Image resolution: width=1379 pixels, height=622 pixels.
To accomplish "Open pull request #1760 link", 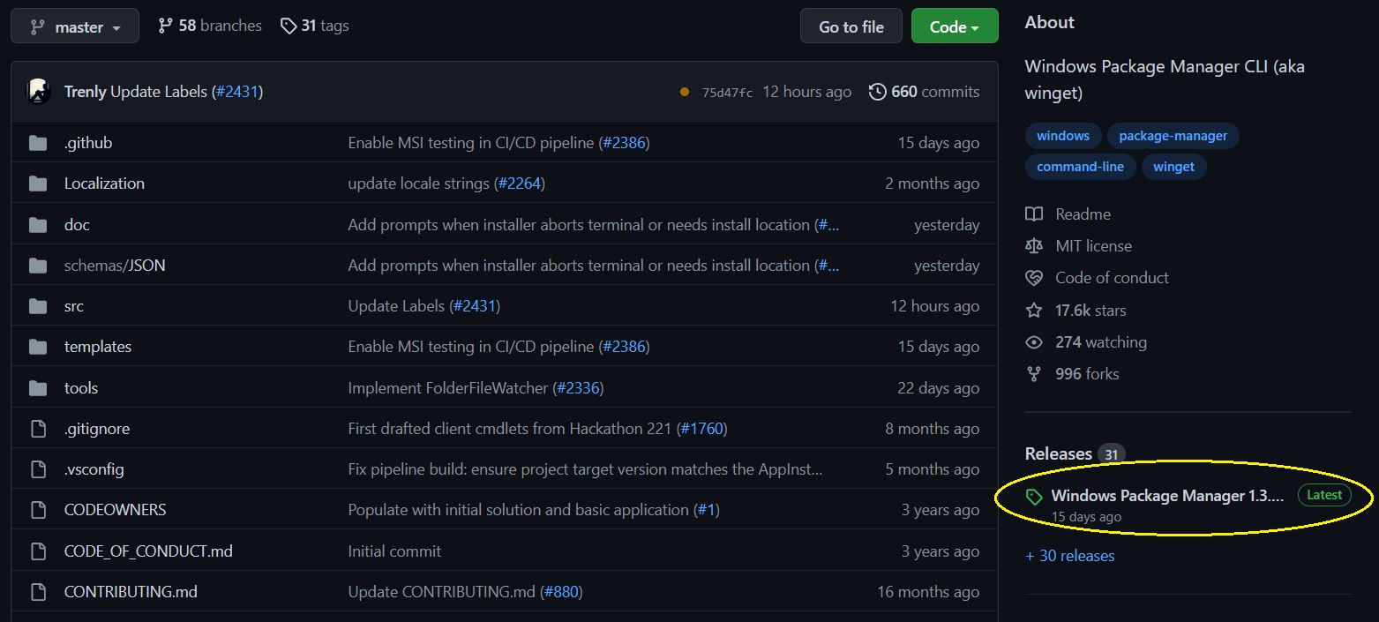I will click(702, 429).
